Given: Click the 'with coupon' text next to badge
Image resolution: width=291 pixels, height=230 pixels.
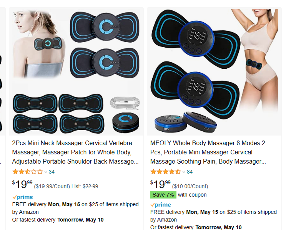Looking at the screenshot, I should [x=192, y=195].
